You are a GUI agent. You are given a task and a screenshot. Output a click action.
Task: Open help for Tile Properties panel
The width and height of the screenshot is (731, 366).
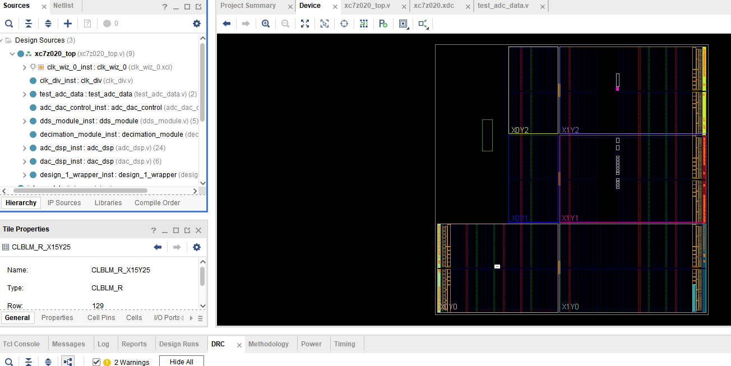coord(154,230)
